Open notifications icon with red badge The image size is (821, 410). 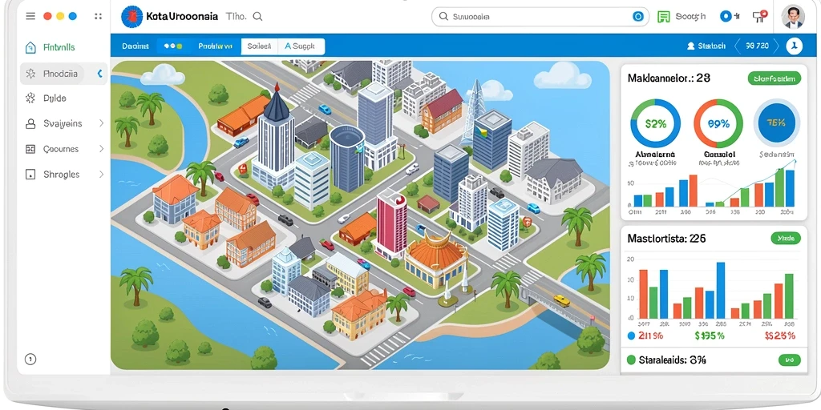pyautogui.click(x=759, y=16)
